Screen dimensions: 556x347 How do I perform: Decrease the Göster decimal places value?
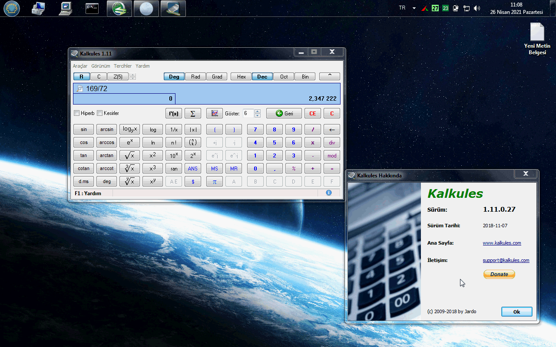258,115
